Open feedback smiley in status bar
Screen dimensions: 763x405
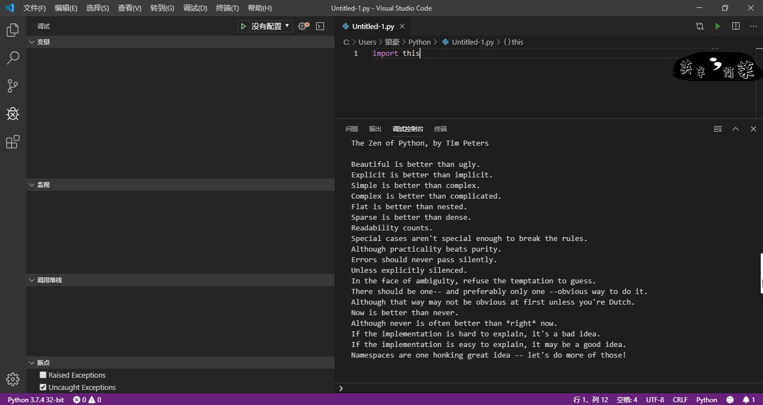[x=730, y=399]
